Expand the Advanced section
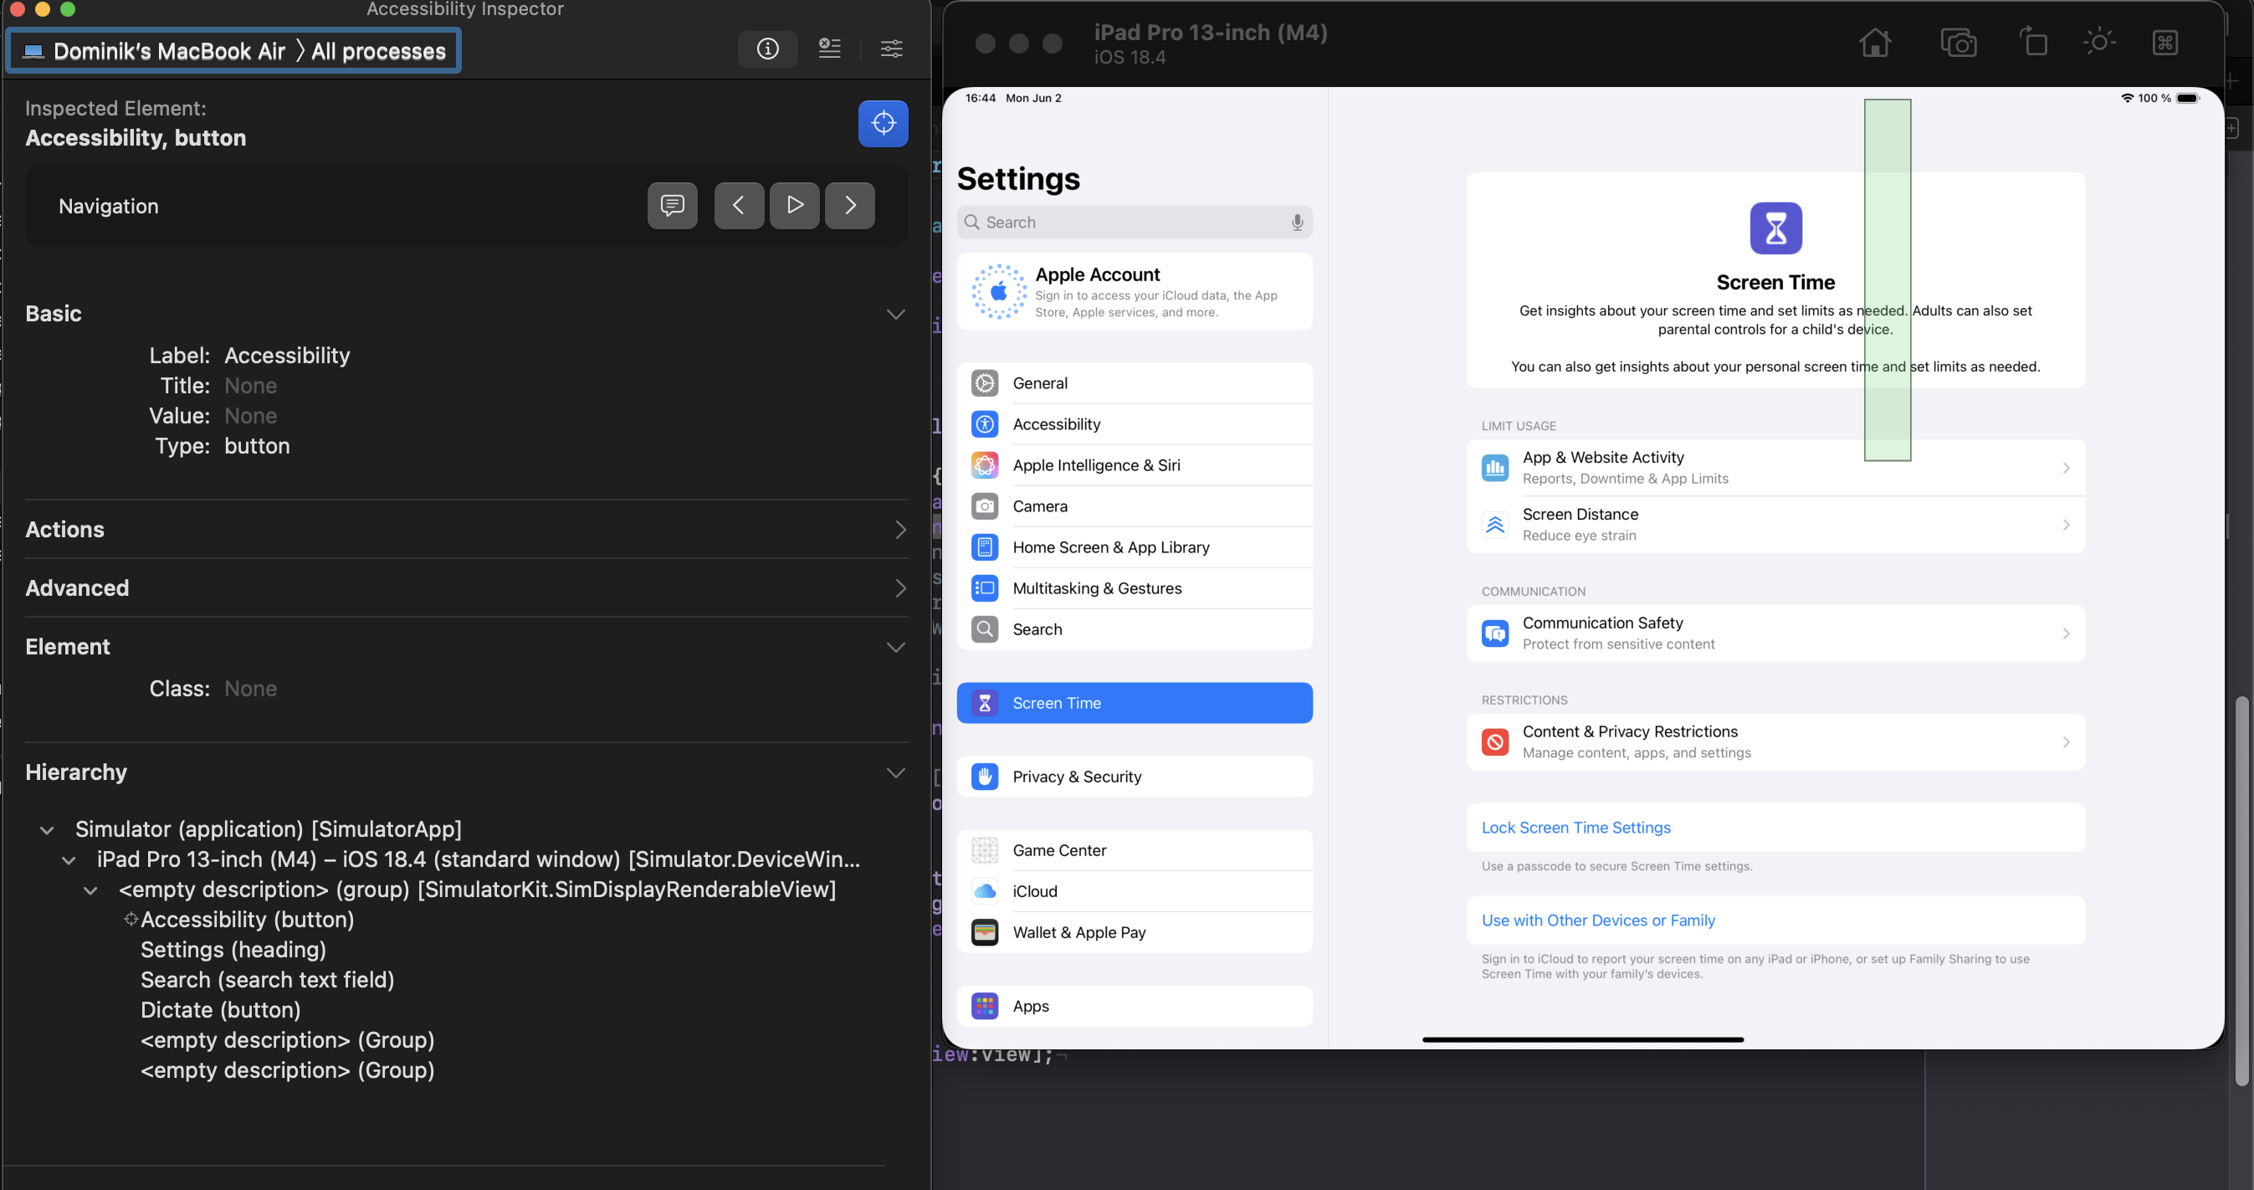2254x1190 pixels. 899,589
